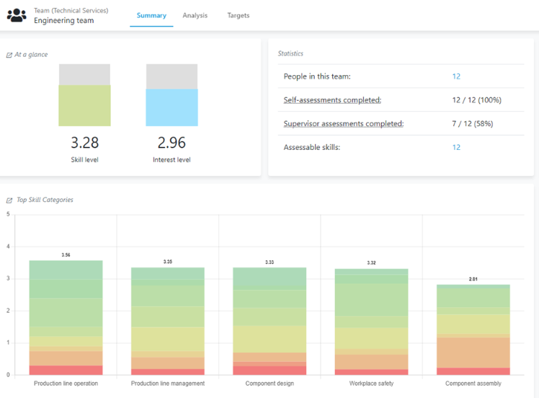
Task: Click the blue Interest level gauge
Action: tap(171, 107)
